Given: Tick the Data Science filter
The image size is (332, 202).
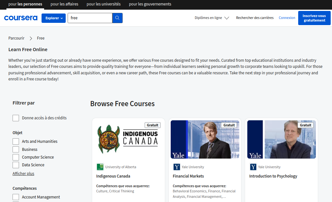Looking at the screenshot, I should click(x=16, y=165).
